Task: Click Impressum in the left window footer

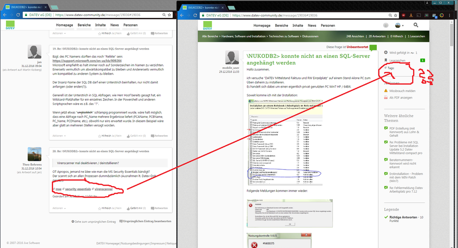Action: click(x=158, y=243)
